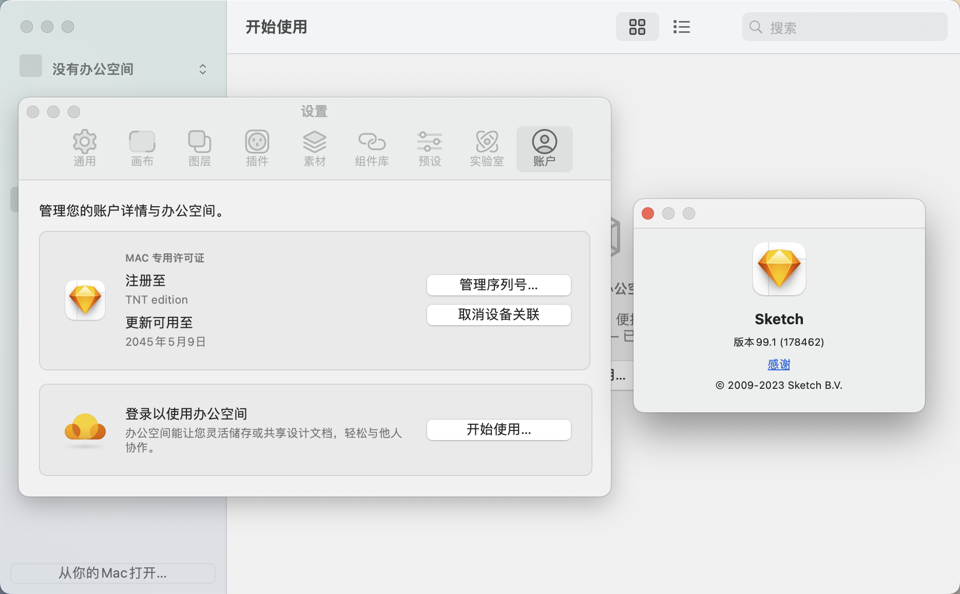Open the 感谢 acknowledgements link

point(779,364)
